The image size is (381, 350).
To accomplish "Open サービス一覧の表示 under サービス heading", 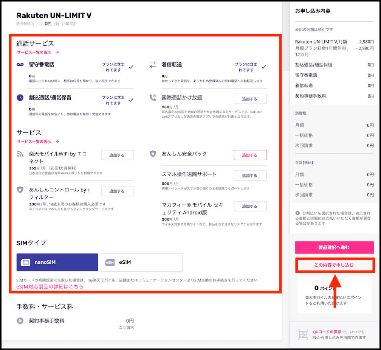I will (x=34, y=142).
